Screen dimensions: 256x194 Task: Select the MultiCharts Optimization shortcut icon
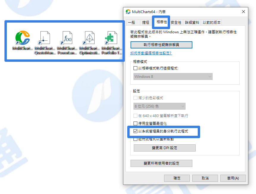pyautogui.click(x=89, y=38)
